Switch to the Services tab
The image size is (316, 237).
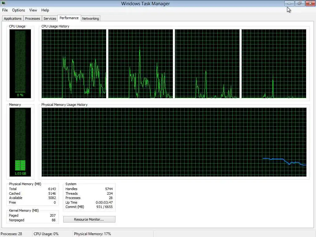50,19
